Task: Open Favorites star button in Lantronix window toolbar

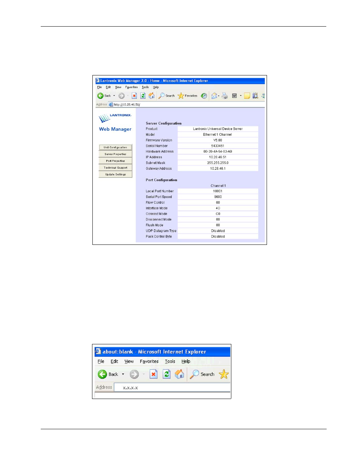Action: [x=187, y=96]
